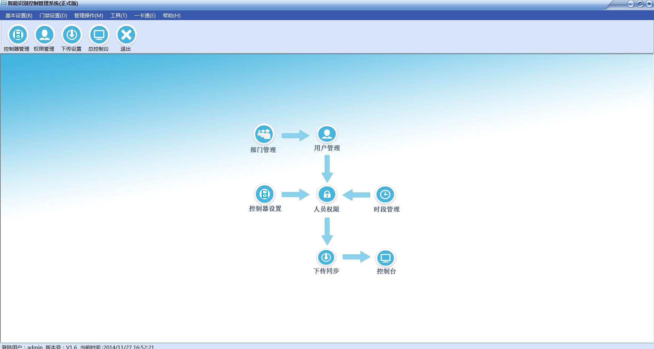Open the 工具(T) menu

pyautogui.click(x=119, y=16)
